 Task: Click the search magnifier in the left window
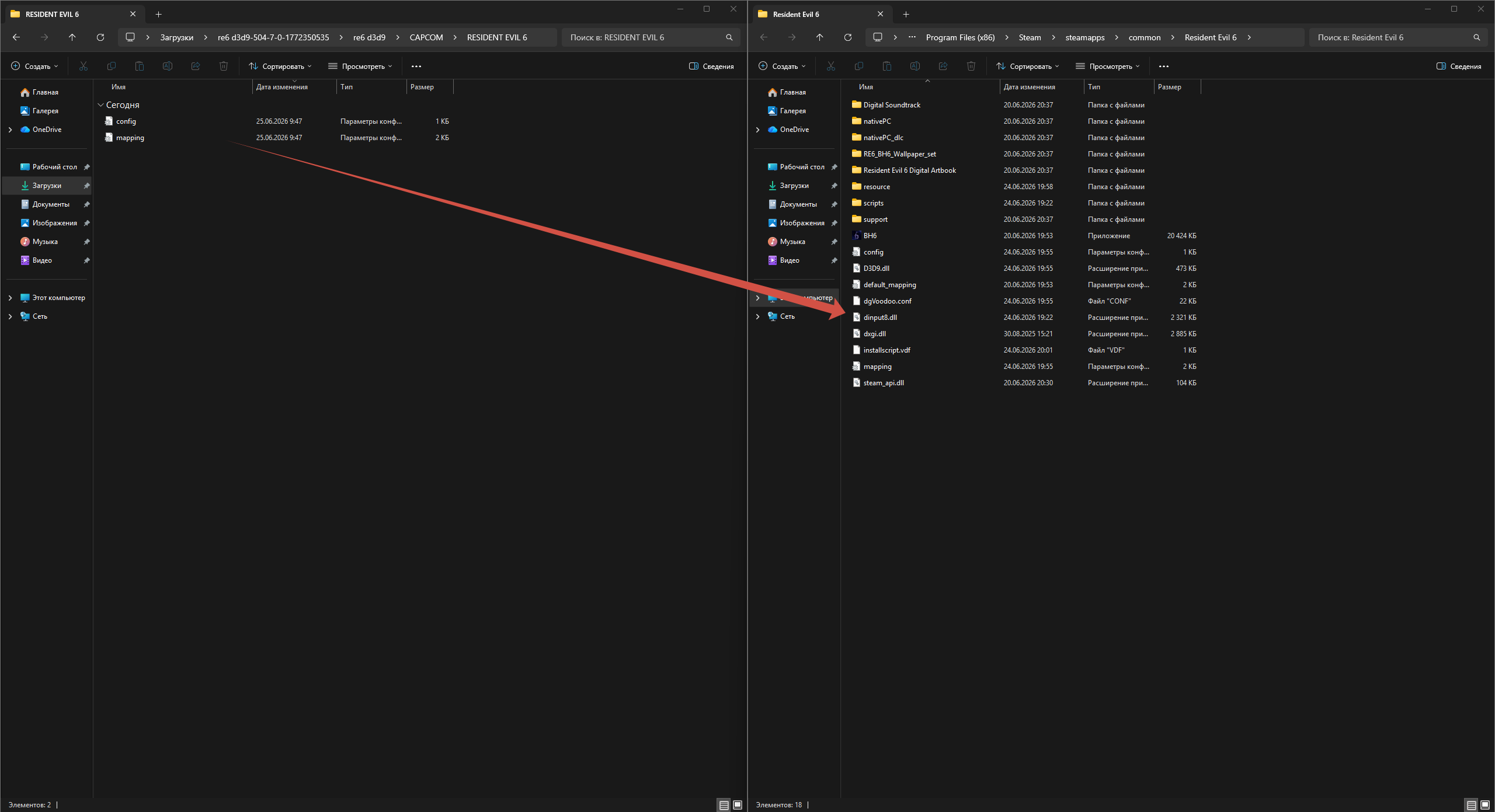729,37
